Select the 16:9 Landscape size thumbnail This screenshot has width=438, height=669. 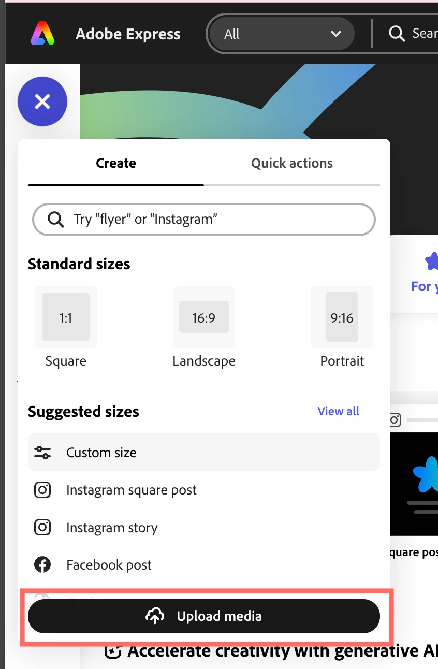204,317
